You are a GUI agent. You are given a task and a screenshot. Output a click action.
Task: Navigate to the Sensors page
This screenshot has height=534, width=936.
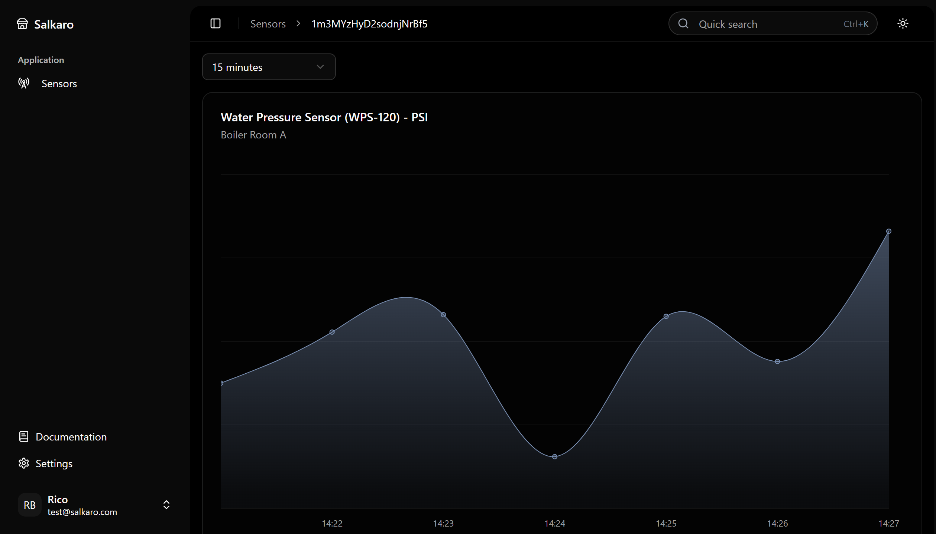click(x=59, y=83)
